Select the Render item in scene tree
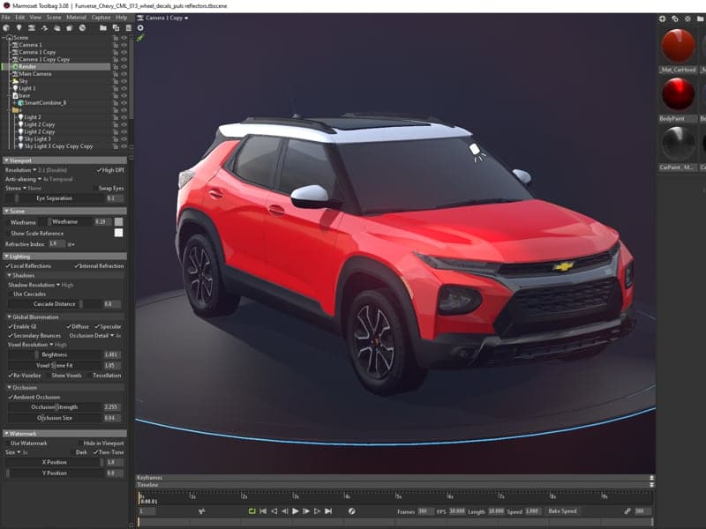The width and height of the screenshot is (706, 529). [x=56, y=67]
